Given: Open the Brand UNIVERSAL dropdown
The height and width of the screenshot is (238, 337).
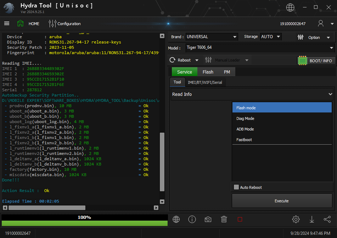Looking at the screenshot, I should point(212,37).
